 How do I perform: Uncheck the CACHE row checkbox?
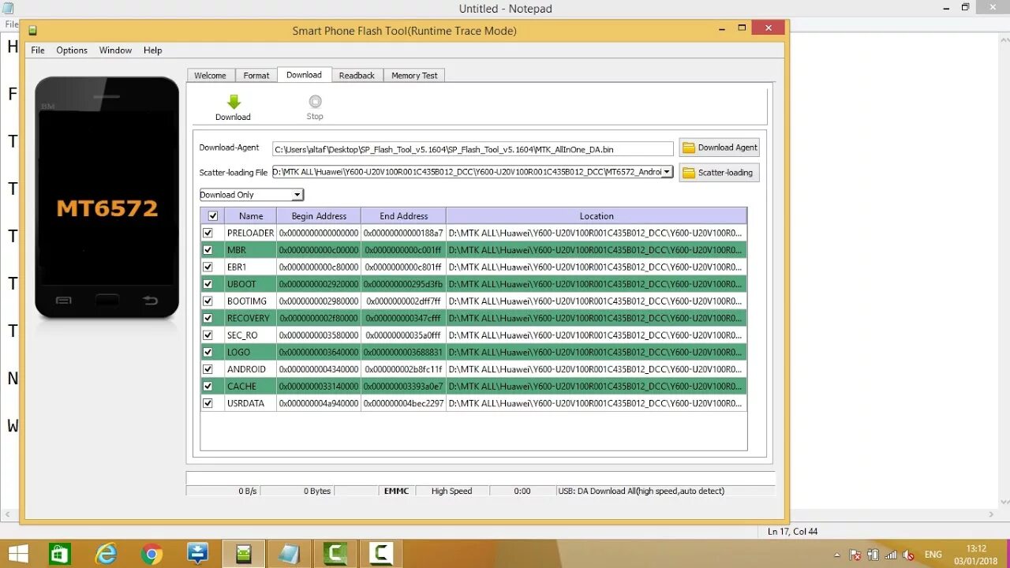point(208,386)
